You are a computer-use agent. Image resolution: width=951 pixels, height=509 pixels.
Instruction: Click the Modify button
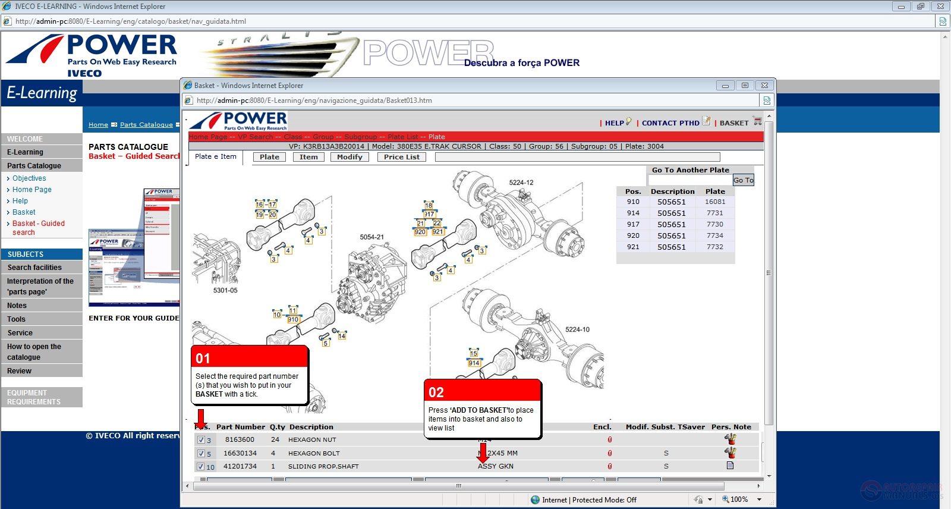[349, 157]
